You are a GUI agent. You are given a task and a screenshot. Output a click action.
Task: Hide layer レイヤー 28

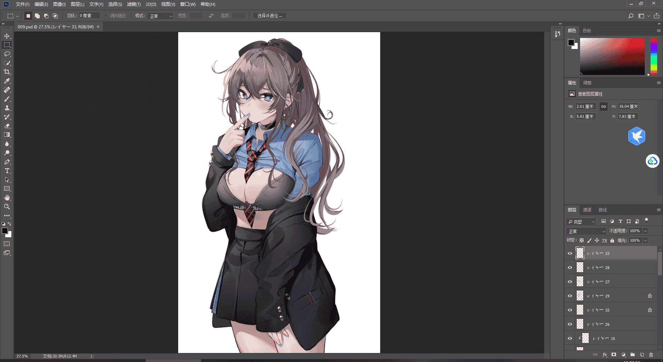tap(570, 267)
